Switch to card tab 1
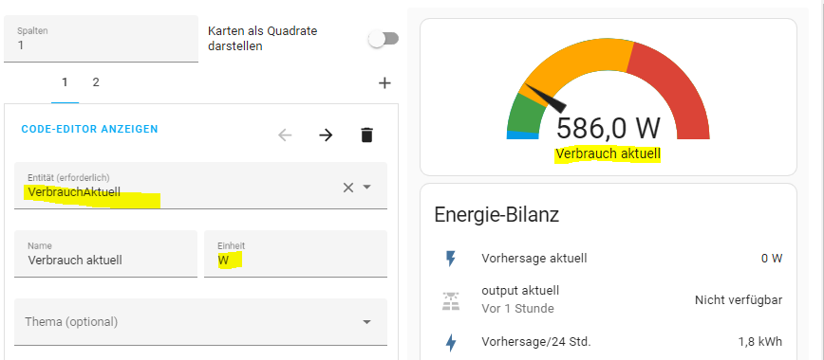The image size is (824, 360). coord(66,83)
